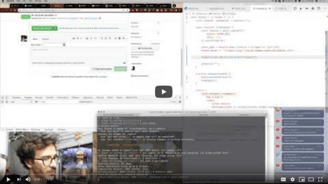Click the green merge button in the pull request
The image size is (328, 184).
pos(45,28)
